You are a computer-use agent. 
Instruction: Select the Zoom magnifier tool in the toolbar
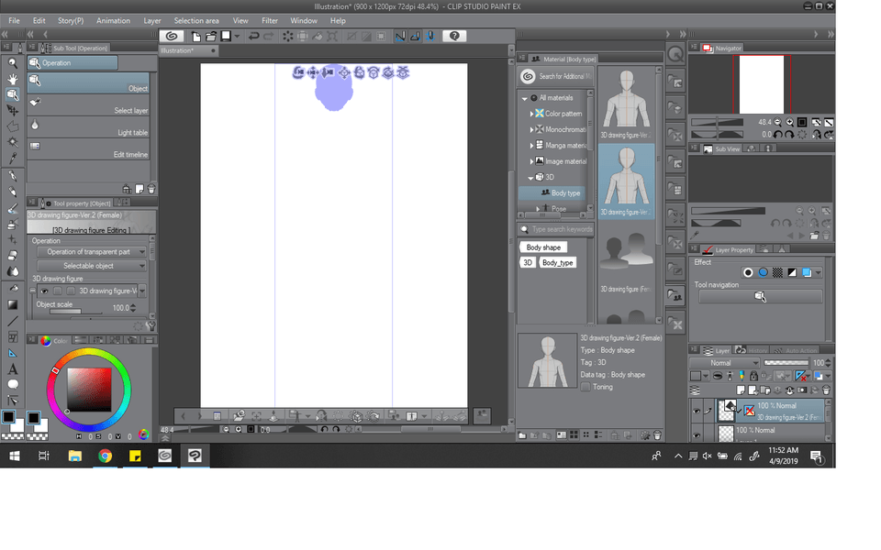(x=12, y=63)
